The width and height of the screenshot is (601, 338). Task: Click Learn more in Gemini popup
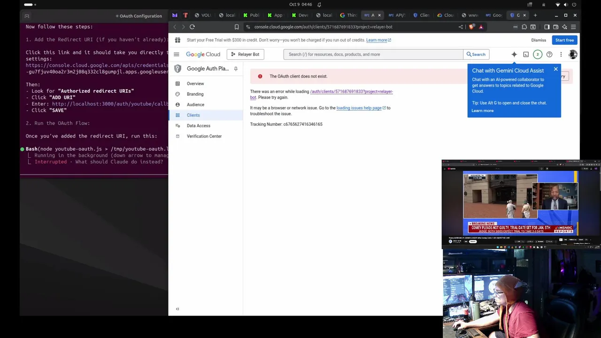pos(483,111)
